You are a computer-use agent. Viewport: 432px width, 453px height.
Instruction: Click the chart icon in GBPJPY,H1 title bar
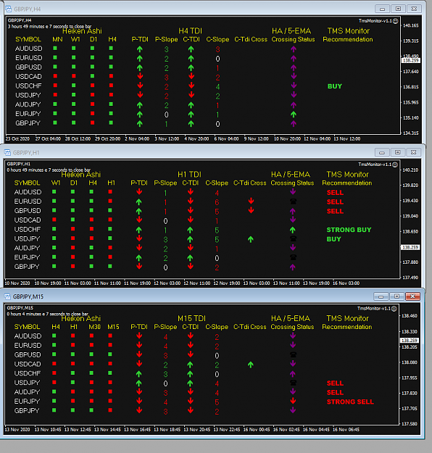pos(7,152)
